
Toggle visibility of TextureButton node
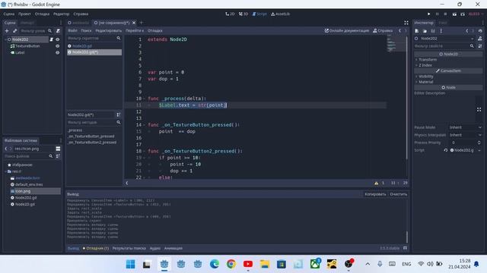58,45
